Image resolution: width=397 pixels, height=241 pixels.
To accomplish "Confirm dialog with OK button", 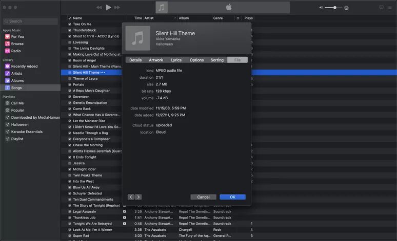I will [x=233, y=197].
